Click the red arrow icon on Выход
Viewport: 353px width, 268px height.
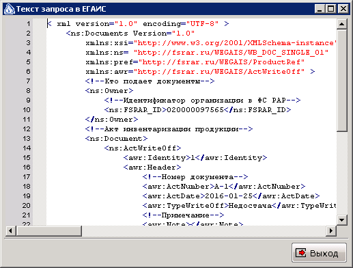click(301, 253)
